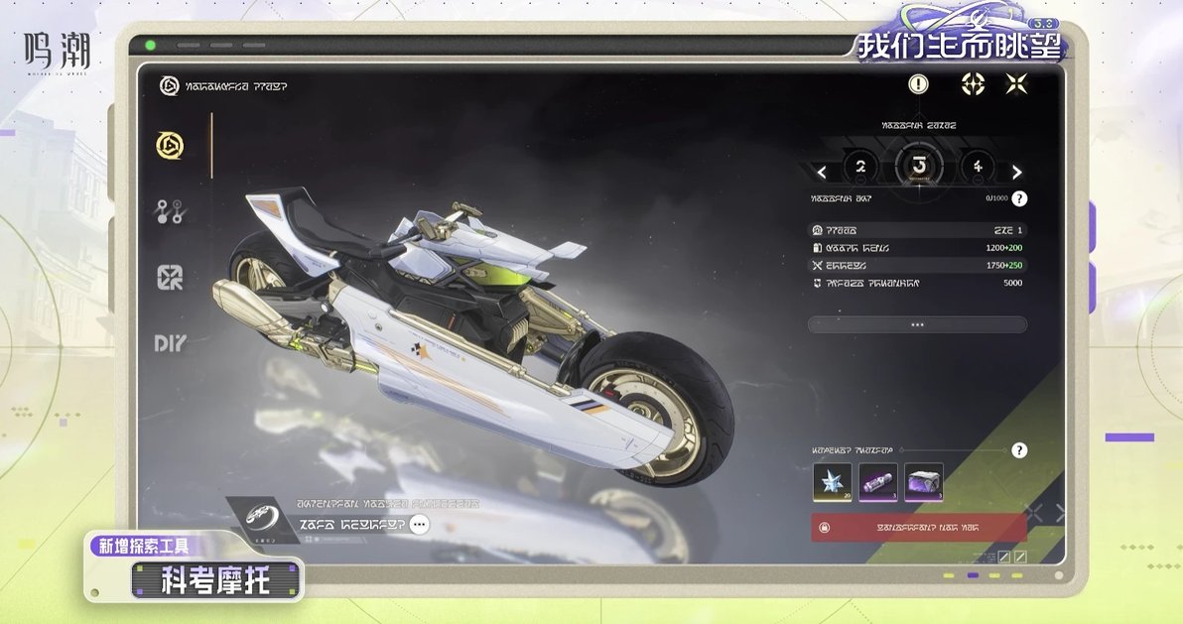The height and width of the screenshot is (624, 1183).
Task: Open help icon beside materials header
Action: click(x=1019, y=450)
